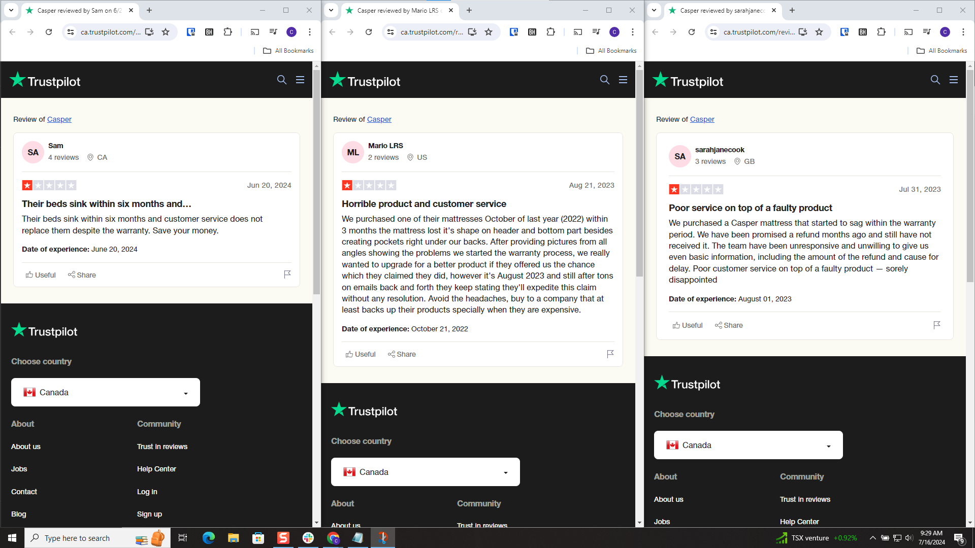975x548 pixels.
Task: Open 'Help Center' link in left window footer
Action: (x=156, y=469)
